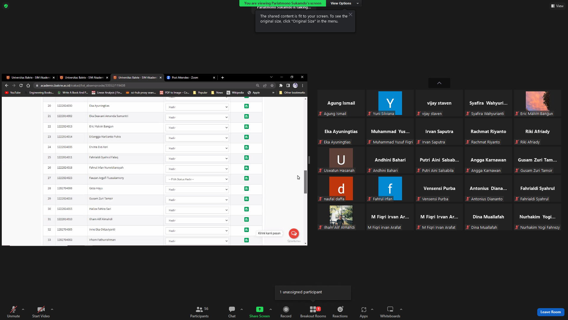Click the save icon for Gesa Hayu row
The image size is (568, 320).
[x=246, y=189]
